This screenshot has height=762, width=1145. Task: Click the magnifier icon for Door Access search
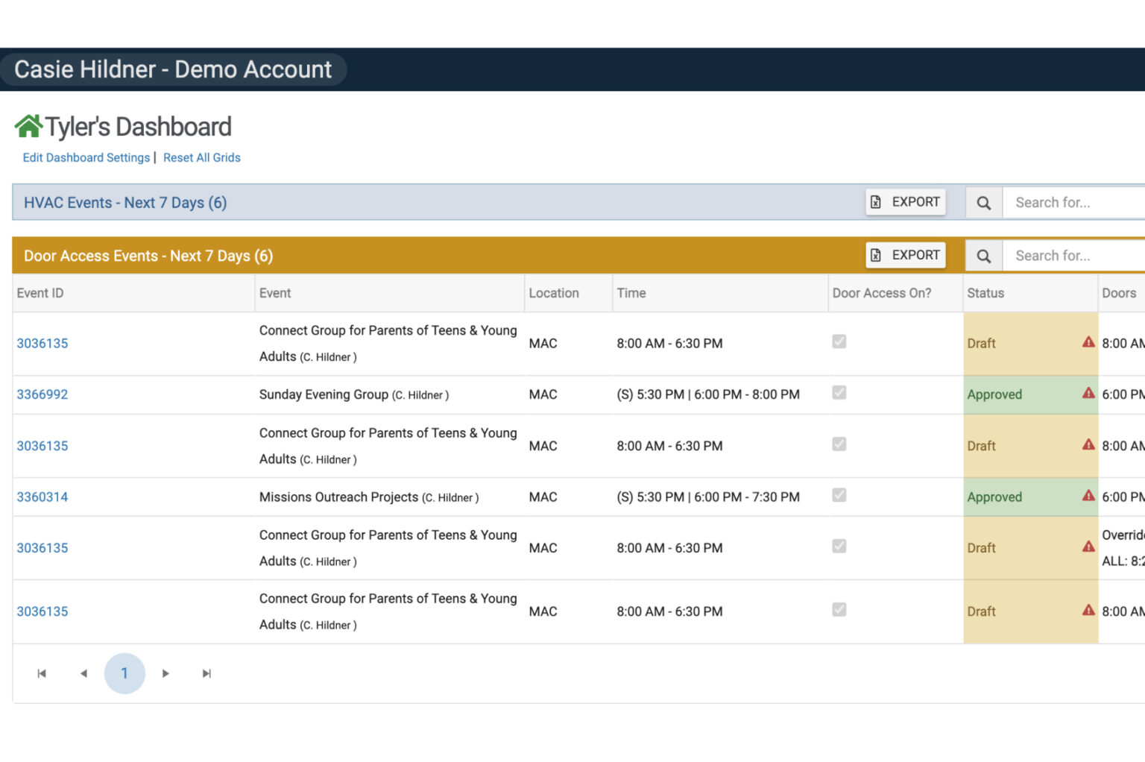pos(983,255)
